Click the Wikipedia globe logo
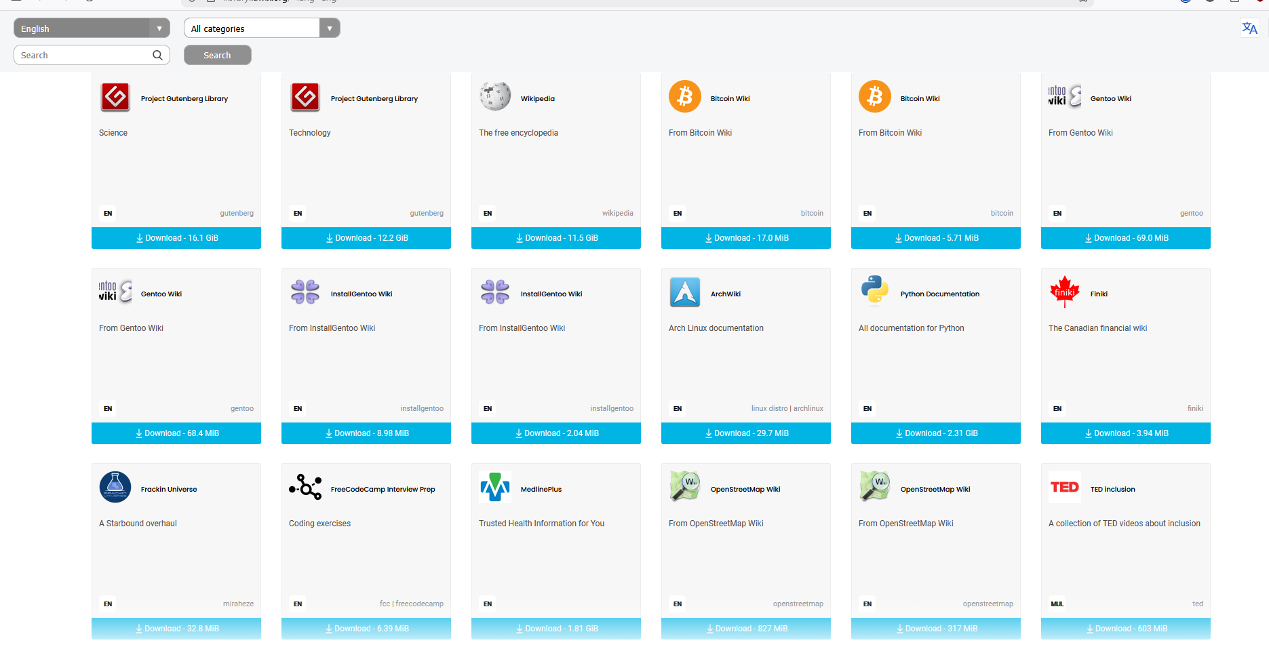Image resolution: width=1269 pixels, height=649 pixels. click(x=495, y=97)
